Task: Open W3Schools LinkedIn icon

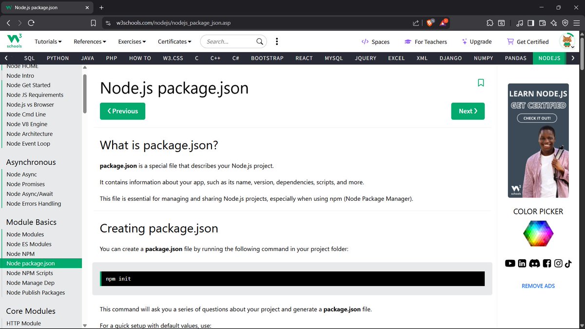Action: click(522, 263)
